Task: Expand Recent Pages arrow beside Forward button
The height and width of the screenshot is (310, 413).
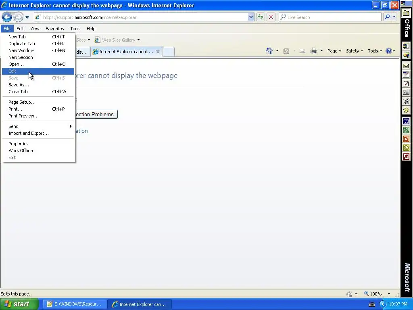Action: click(27, 17)
